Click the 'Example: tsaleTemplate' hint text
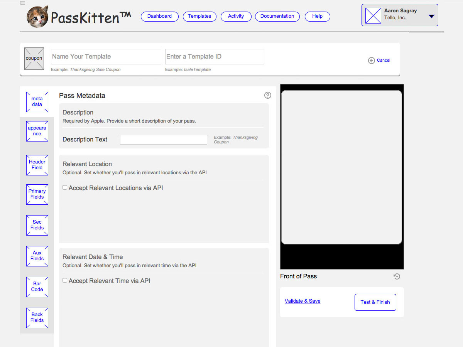 (x=188, y=70)
